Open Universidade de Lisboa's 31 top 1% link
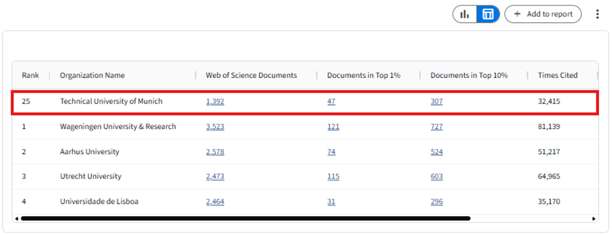Image resolution: width=612 pixels, height=235 pixels. (x=331, y=202)
